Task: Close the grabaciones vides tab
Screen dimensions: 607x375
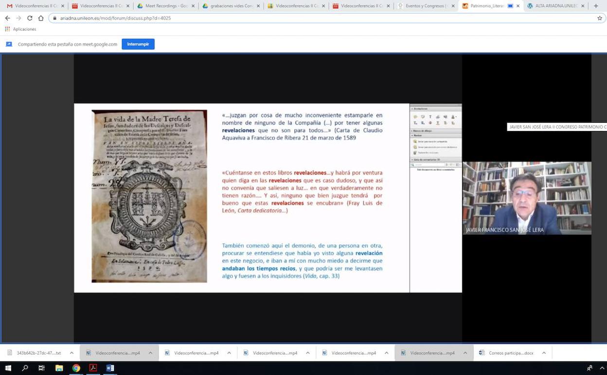Action: tap(258, 6)
